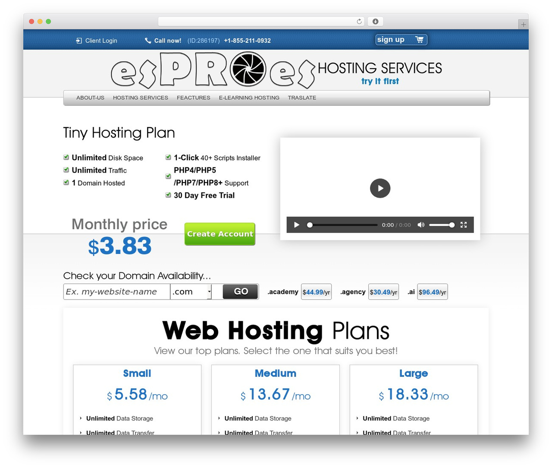Viewport: 552px width, 468px height.
Task: Click the GO domain search button
Action: 241,291
